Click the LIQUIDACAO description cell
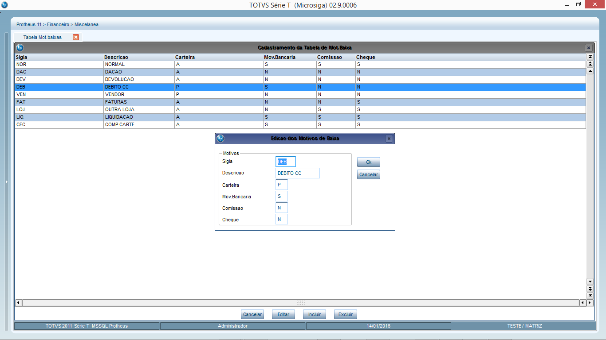 coord(139,117)
